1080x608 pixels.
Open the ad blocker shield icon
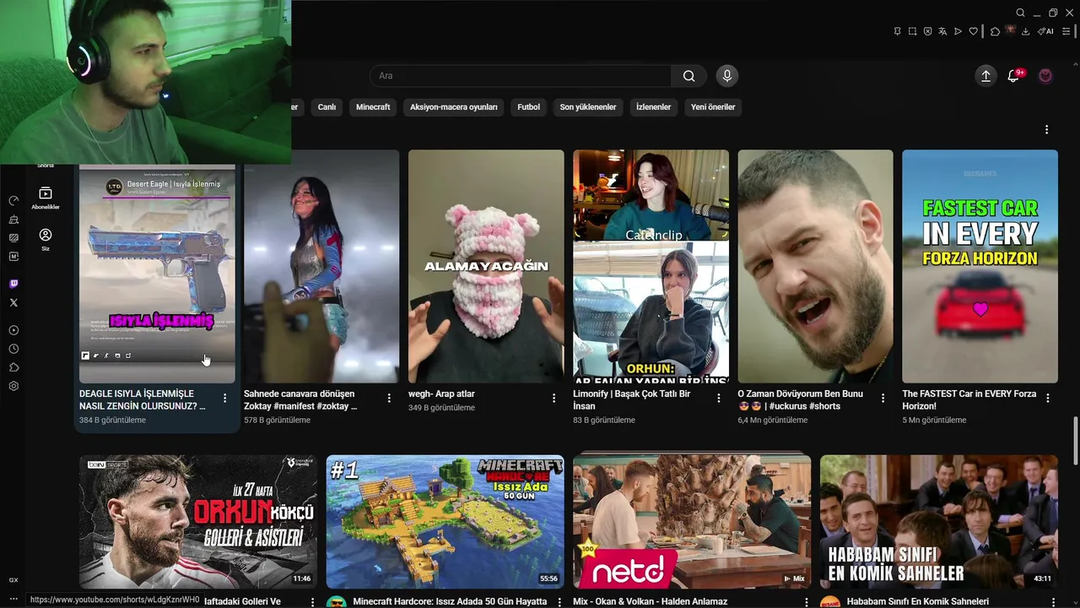point(927,31)
